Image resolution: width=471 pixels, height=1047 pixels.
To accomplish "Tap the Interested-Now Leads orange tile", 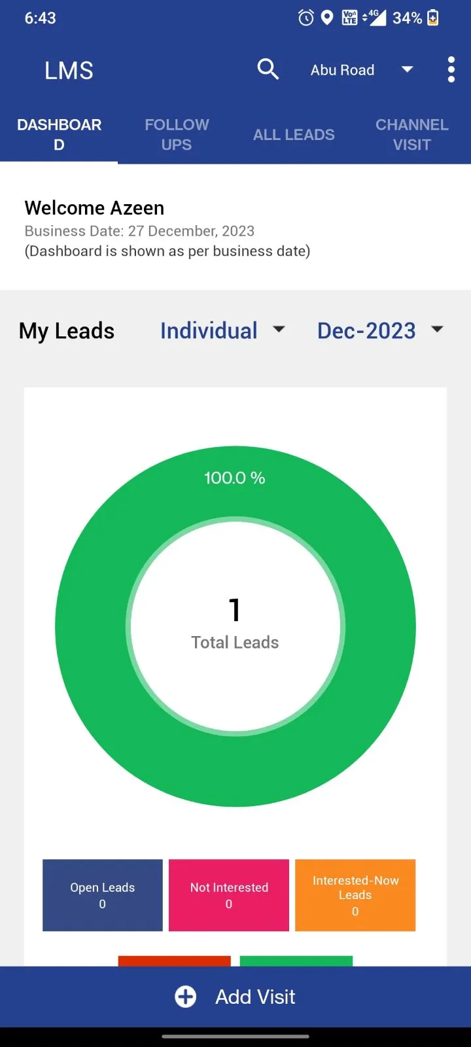I will tap(355, 895).
